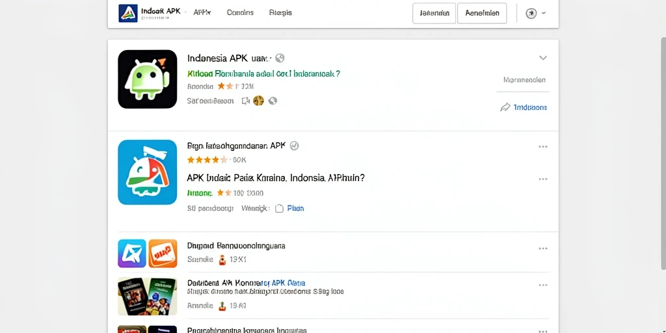
Task: Click the brown globe icon in first card
Action: pyautogui.click(x=258, y=101)
